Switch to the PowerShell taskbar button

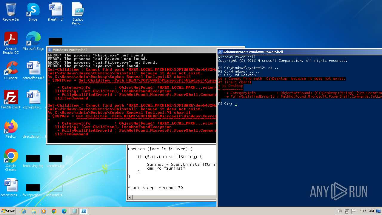coord(84,211)
